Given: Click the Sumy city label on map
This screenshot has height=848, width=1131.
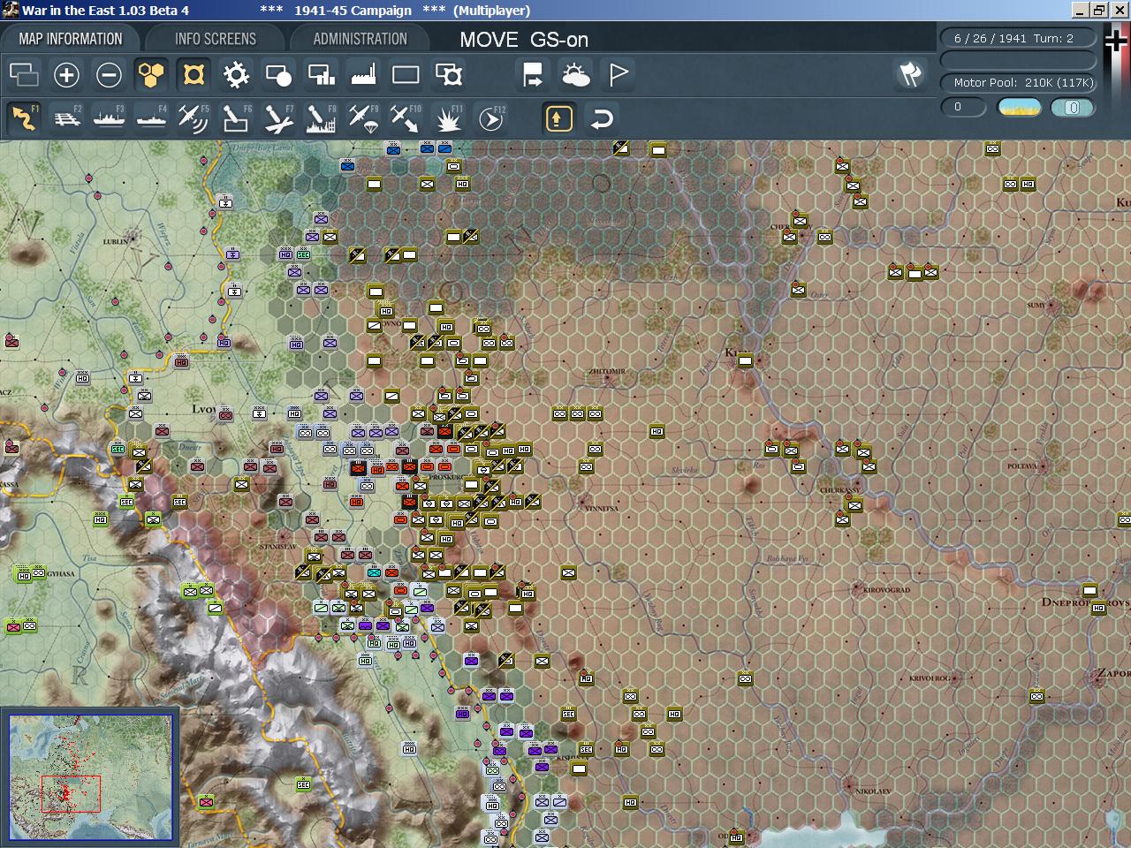Looking at the screenshot, I should pyautogui.click(x=1036, y=305).
